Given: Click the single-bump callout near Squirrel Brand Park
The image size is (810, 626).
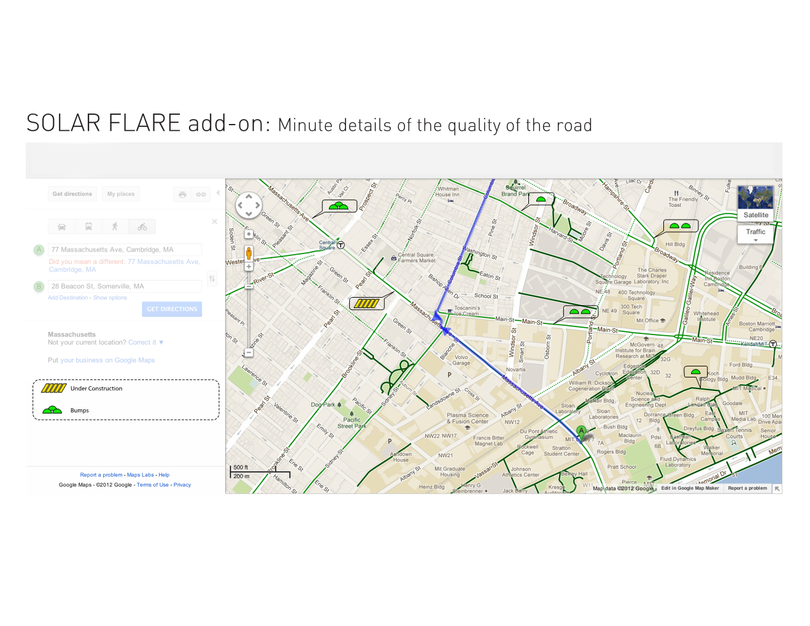Looking at the screenshot, I should pyautogui.click(x=541, y=199).
